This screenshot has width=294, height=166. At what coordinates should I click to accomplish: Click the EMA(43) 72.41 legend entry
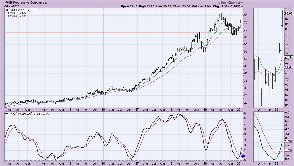pyautogui.click(x=16, y=16)
